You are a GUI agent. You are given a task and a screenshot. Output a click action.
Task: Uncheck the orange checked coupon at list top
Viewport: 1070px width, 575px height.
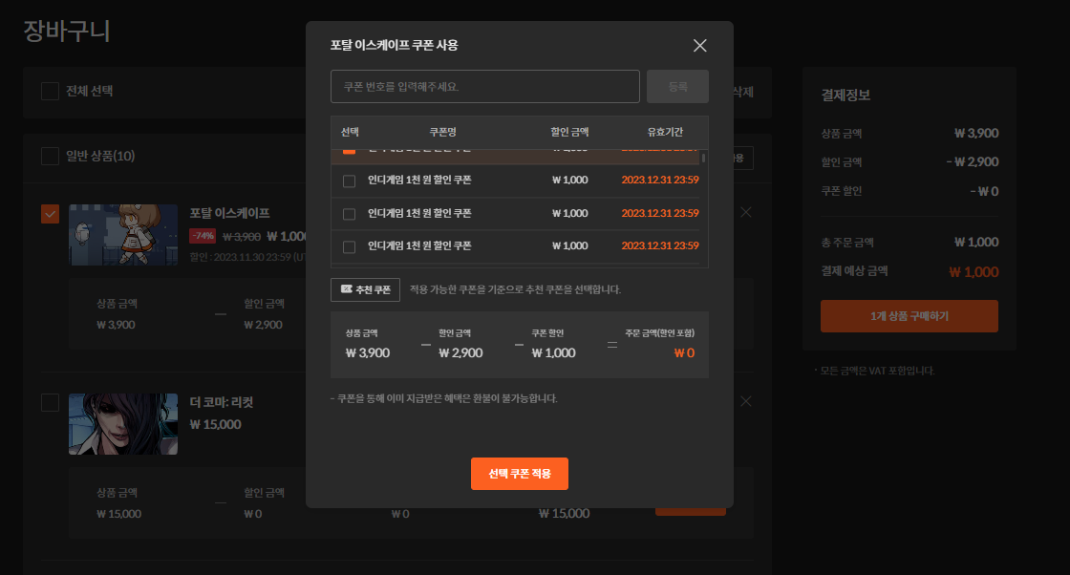[x=349, y=150]
